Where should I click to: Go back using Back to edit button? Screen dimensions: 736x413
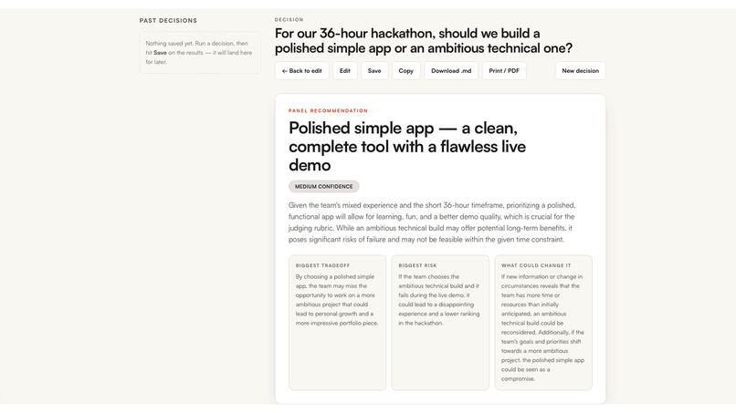[x=302, y=71]
